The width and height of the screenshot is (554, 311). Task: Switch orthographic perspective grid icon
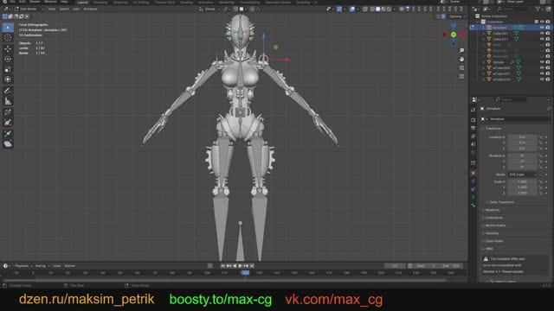pos(461,76)
